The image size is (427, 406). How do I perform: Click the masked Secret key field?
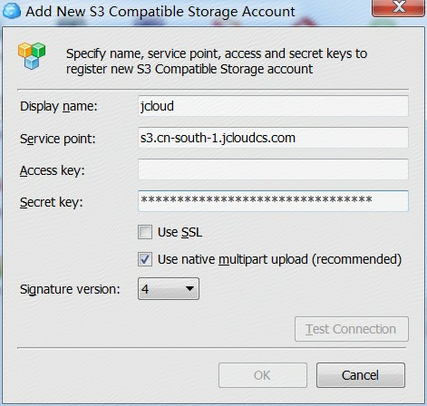click(x=273, y=201)
